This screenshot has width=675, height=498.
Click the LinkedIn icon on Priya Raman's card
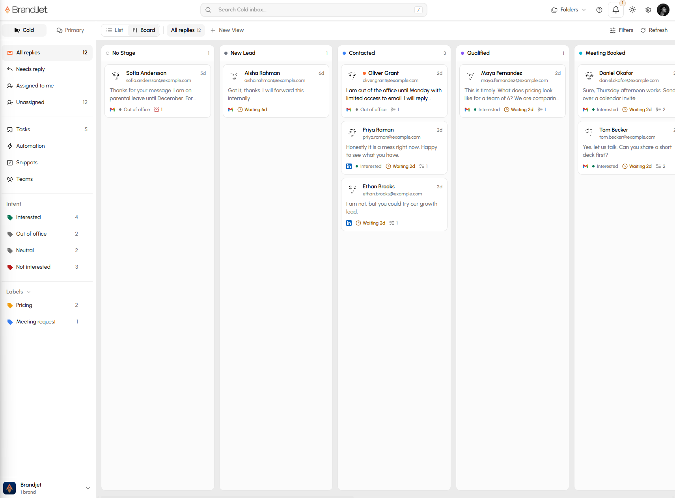(349, 166)
